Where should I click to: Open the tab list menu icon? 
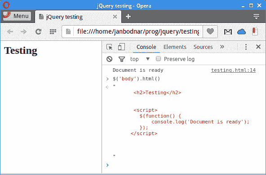[x=256, y=17]
